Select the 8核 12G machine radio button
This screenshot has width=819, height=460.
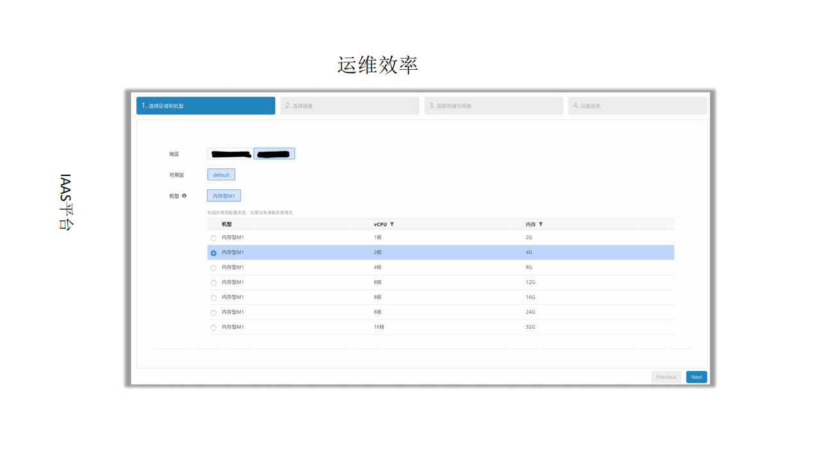point(213,282)
